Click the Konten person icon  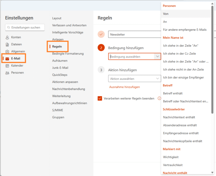click(x=7, y=37)
